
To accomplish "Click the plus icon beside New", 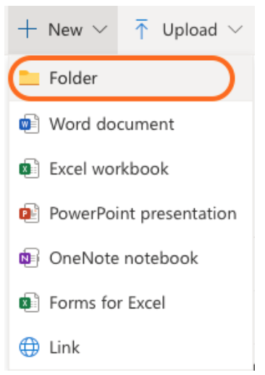I will (28, 29).
